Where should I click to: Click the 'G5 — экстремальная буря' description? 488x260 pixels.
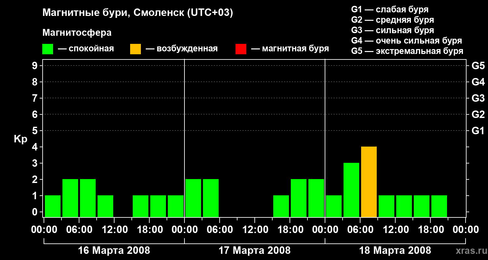coord(407,51)
